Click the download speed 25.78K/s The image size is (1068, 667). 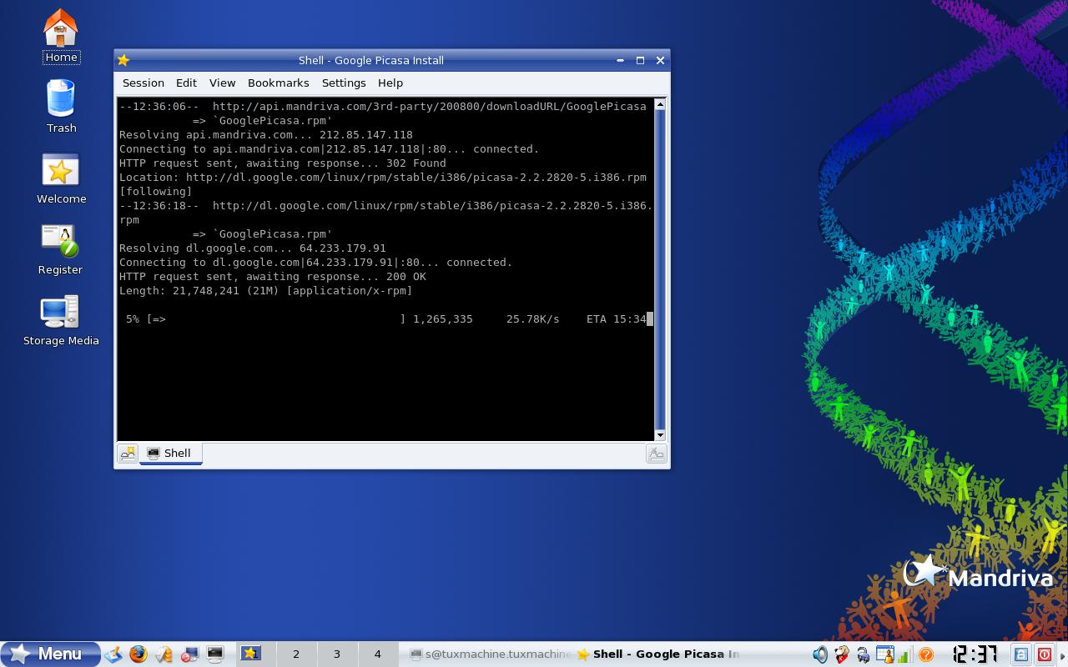click(533, 319)
